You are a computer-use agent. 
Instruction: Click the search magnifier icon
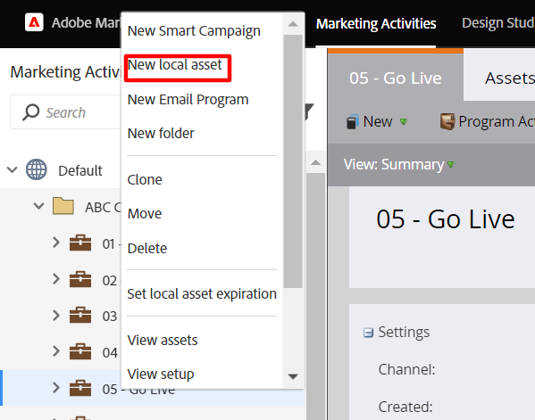click(x=30, y=112)
